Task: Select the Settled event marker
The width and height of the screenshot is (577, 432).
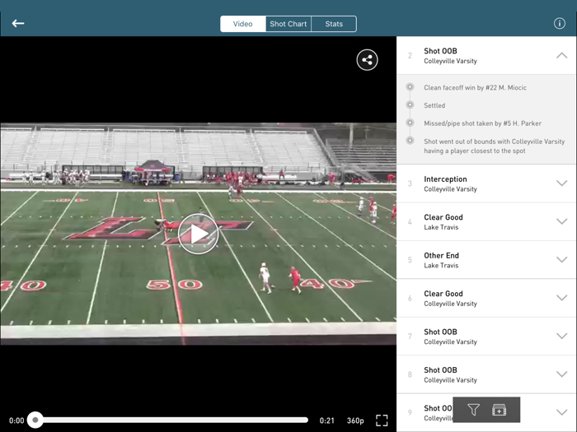Action: (410, 105)
